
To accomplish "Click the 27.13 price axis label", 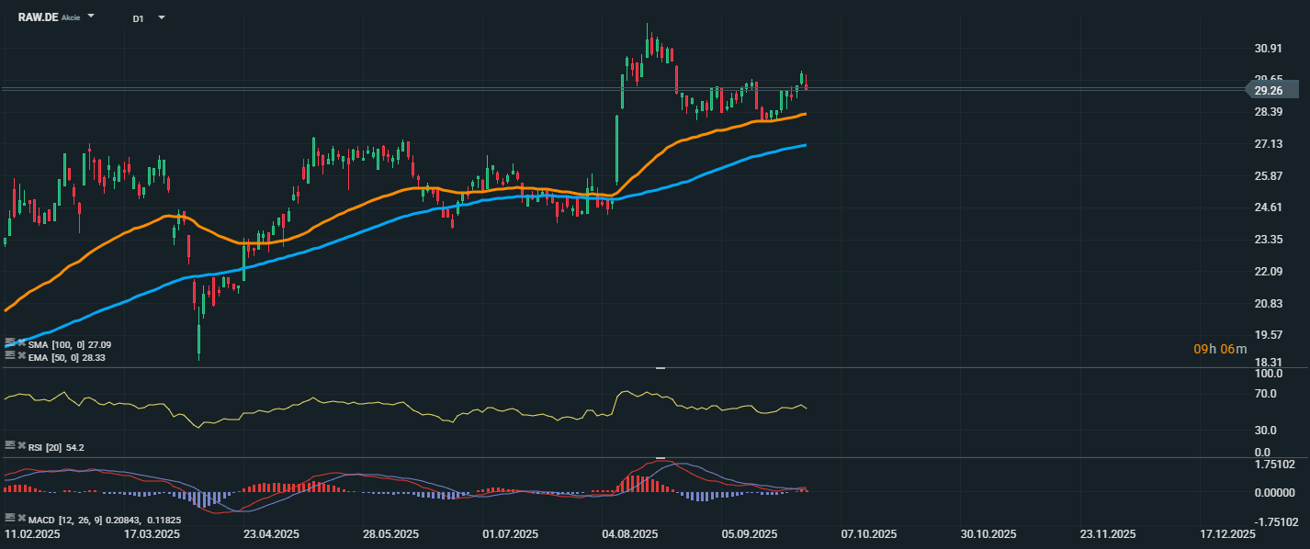I will pos(1269,144).
